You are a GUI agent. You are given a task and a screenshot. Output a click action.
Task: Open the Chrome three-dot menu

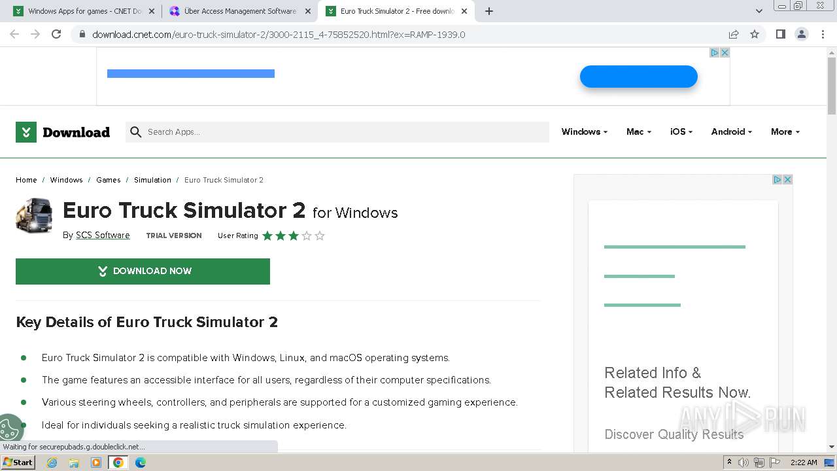click(823, 34)
